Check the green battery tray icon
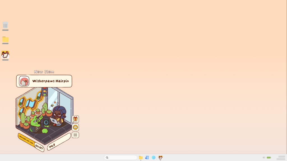Image resolution: width=287 pixels, height=161 pixels. tap(269, 158)
